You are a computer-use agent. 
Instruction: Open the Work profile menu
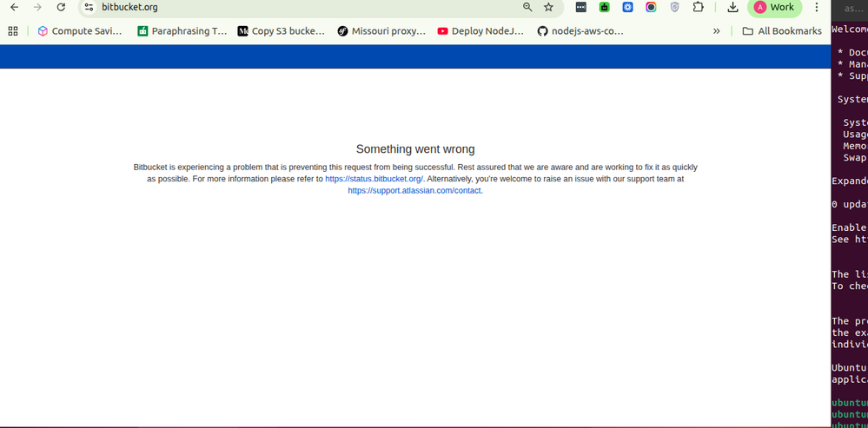click(x=774, y=7)
